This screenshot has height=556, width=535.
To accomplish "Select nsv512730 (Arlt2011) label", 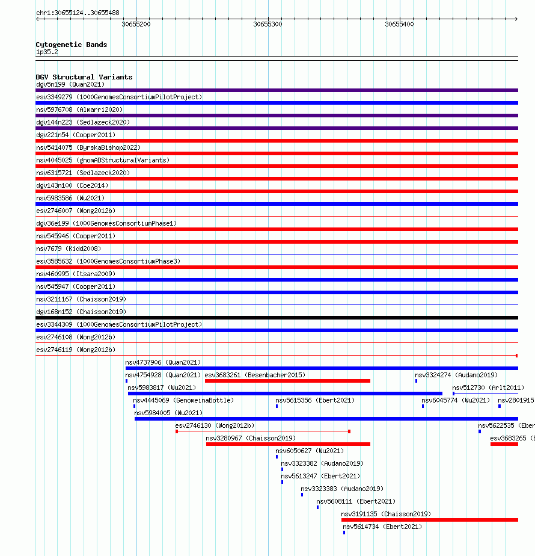I will [488, 388].
